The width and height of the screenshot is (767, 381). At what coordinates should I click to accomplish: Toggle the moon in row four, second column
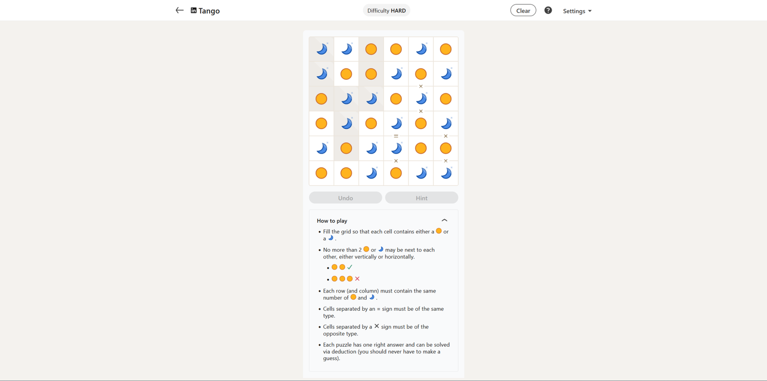pyautogui.click(x=346, y=123)
